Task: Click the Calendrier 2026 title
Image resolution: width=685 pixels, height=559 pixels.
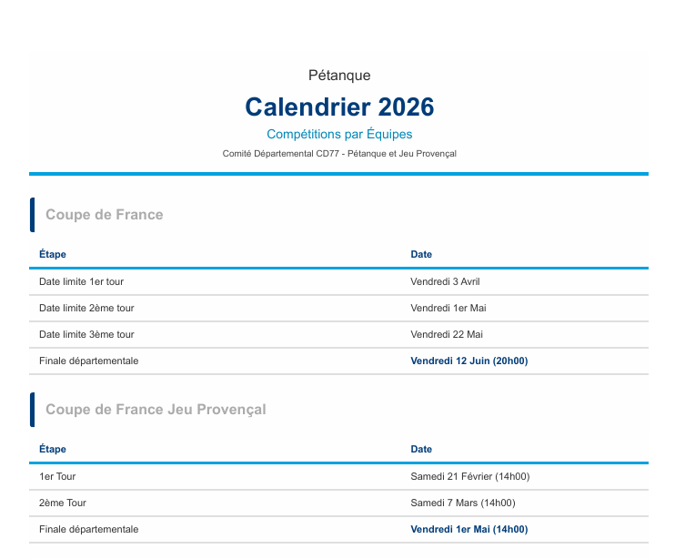Action: pyautogui.click(x=339, y=107)
